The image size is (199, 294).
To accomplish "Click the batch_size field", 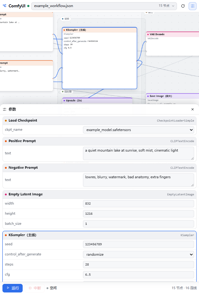I will pos(138,224).
